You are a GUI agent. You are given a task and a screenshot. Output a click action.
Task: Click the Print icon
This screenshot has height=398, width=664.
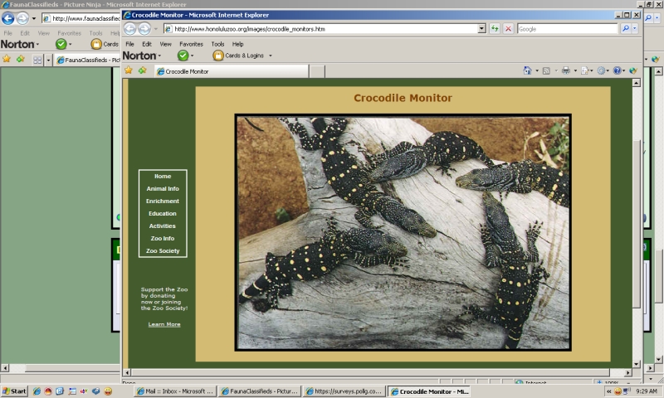tap(566, 70)
